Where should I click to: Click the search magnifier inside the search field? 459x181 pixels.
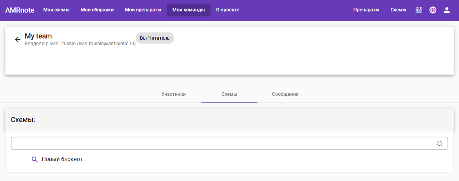pos(439,143)
